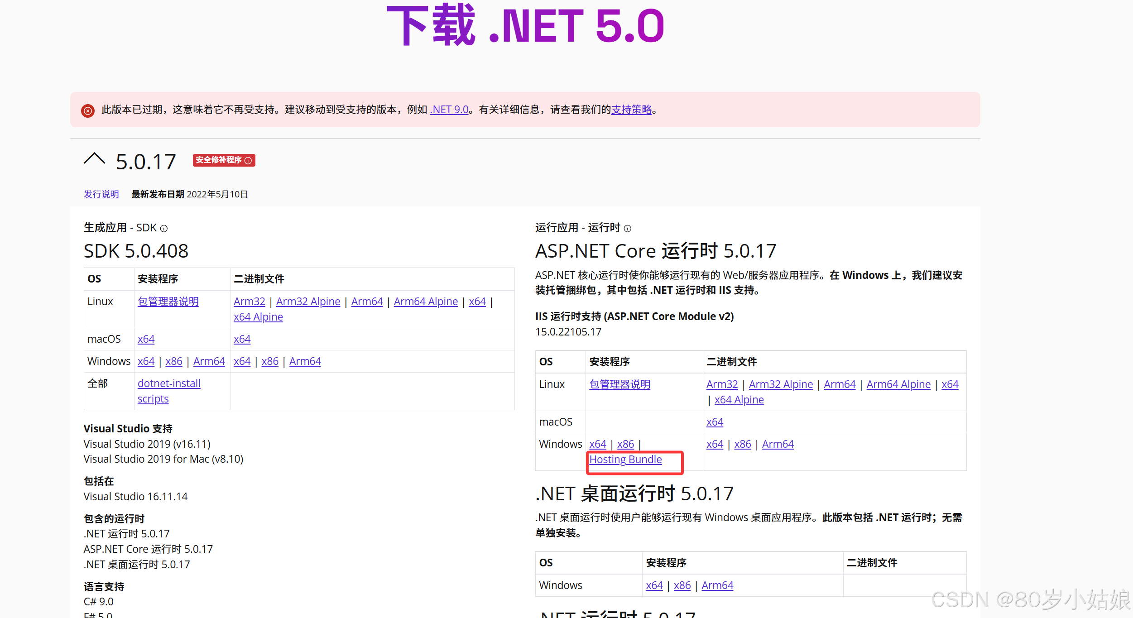The height and width of the screenshot is (618, 1133).
Task: Click the .NET 桌面运行时 5.0.17 heading
Action: click(x=634, y=493)
